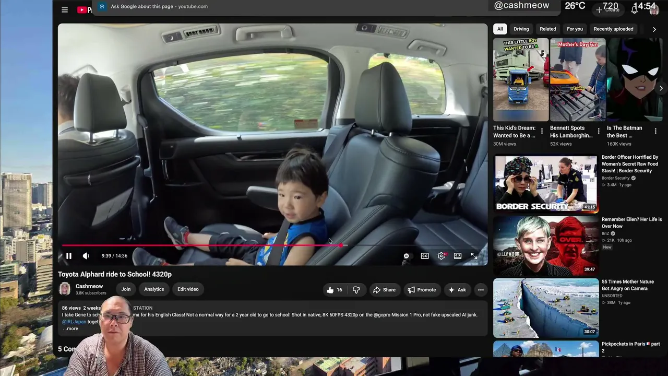Switch to theater mode
668x376 pixels.
pos(458,256)
